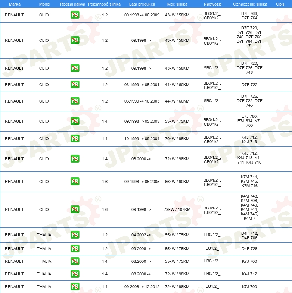This screenshot has height=293, width=292.
Task: Select engine cell starting with K4M 748
Action: tap(249, 207)
